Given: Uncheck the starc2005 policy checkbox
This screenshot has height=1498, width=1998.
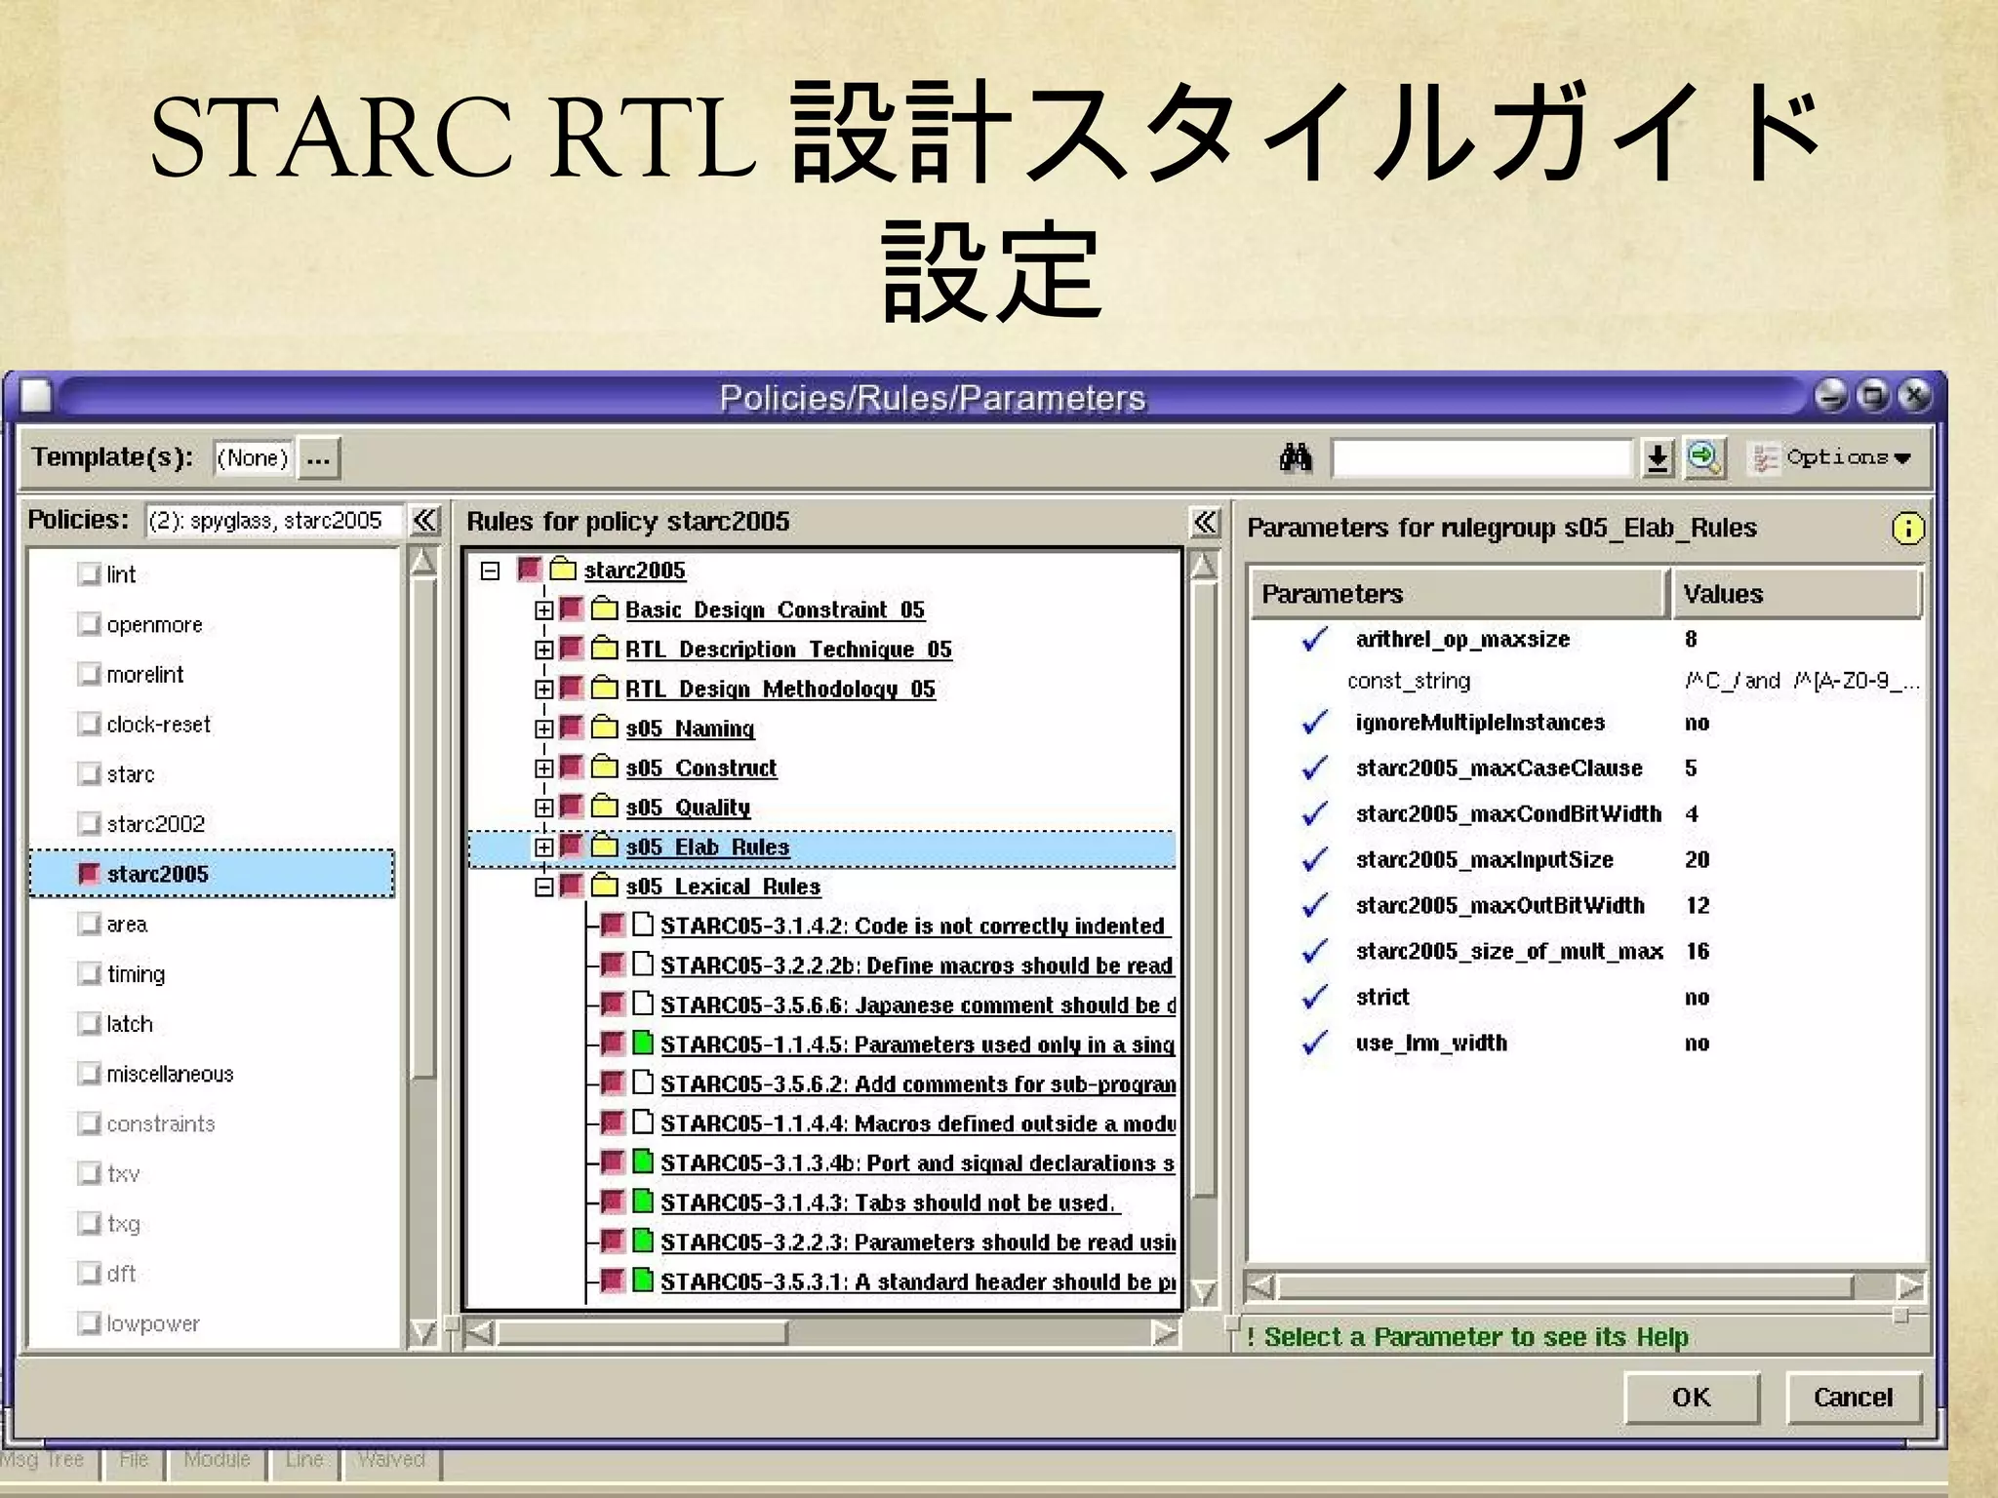Looking at the screenshot, I should [89, 873].
